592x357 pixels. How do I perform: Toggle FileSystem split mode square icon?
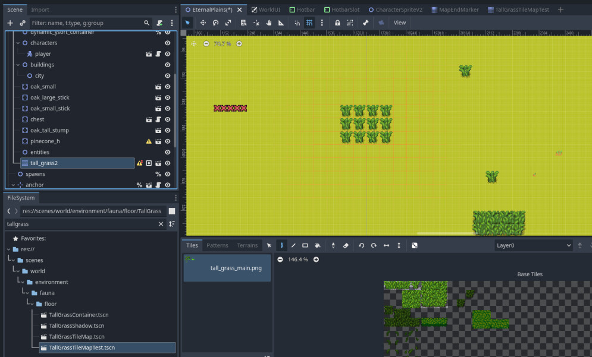(172, 211)
